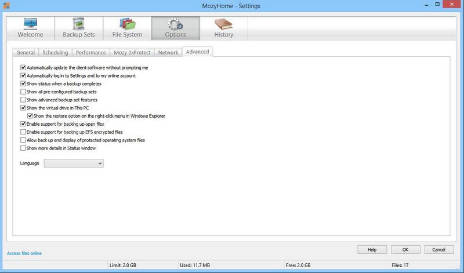464x273 pixels.
Task: Click the History book icon
Action: [223, 24]
